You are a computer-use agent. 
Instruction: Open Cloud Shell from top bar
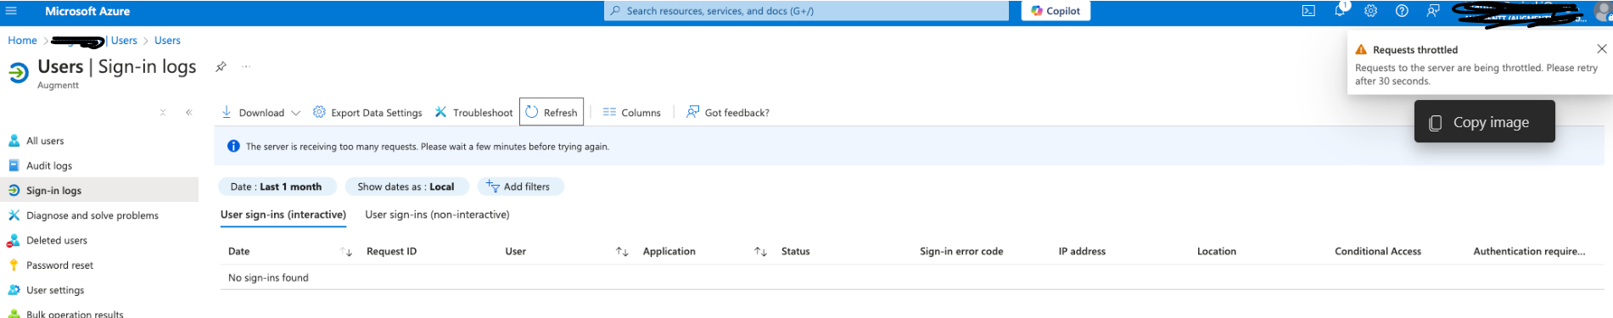click(x=1308, y=11)
